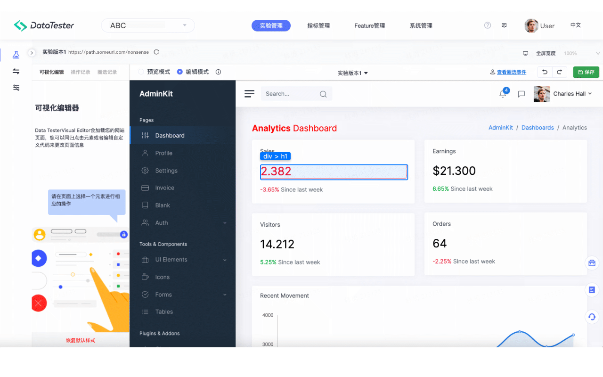This screenshot has width=603, height=377.
Task: Click the Analytics Dashboard heading
Action: [x=294, y=128]
